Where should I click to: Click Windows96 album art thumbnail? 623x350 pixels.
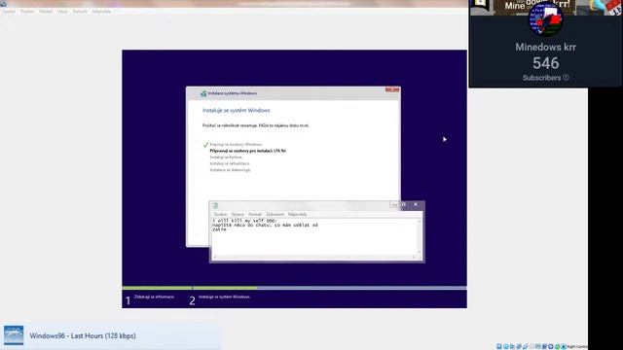[14, 335]
